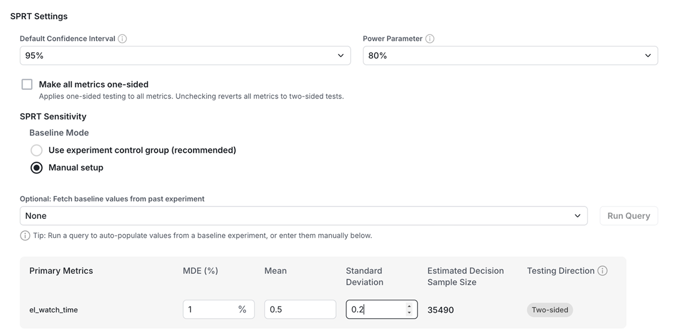The image size is (678, 336).
Task: Click the SPRT Settings heading
Action: (39, 16)
